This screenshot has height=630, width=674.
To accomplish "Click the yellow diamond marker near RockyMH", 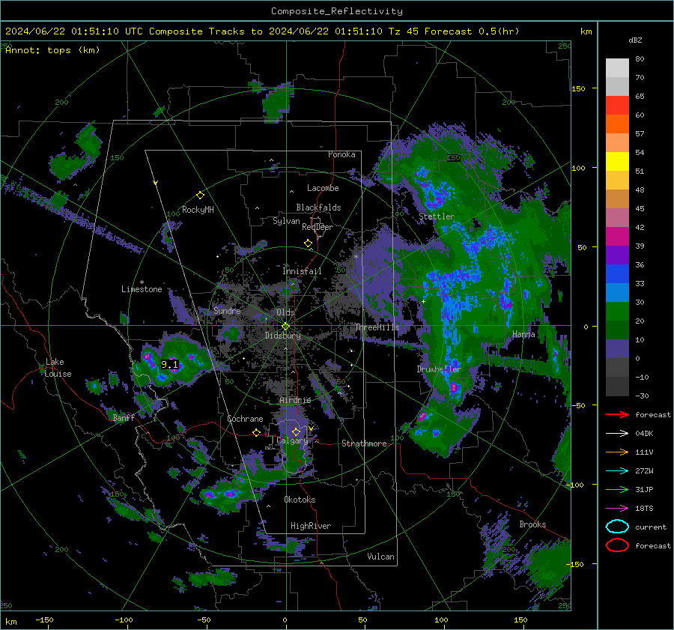I will pos(200,196).
